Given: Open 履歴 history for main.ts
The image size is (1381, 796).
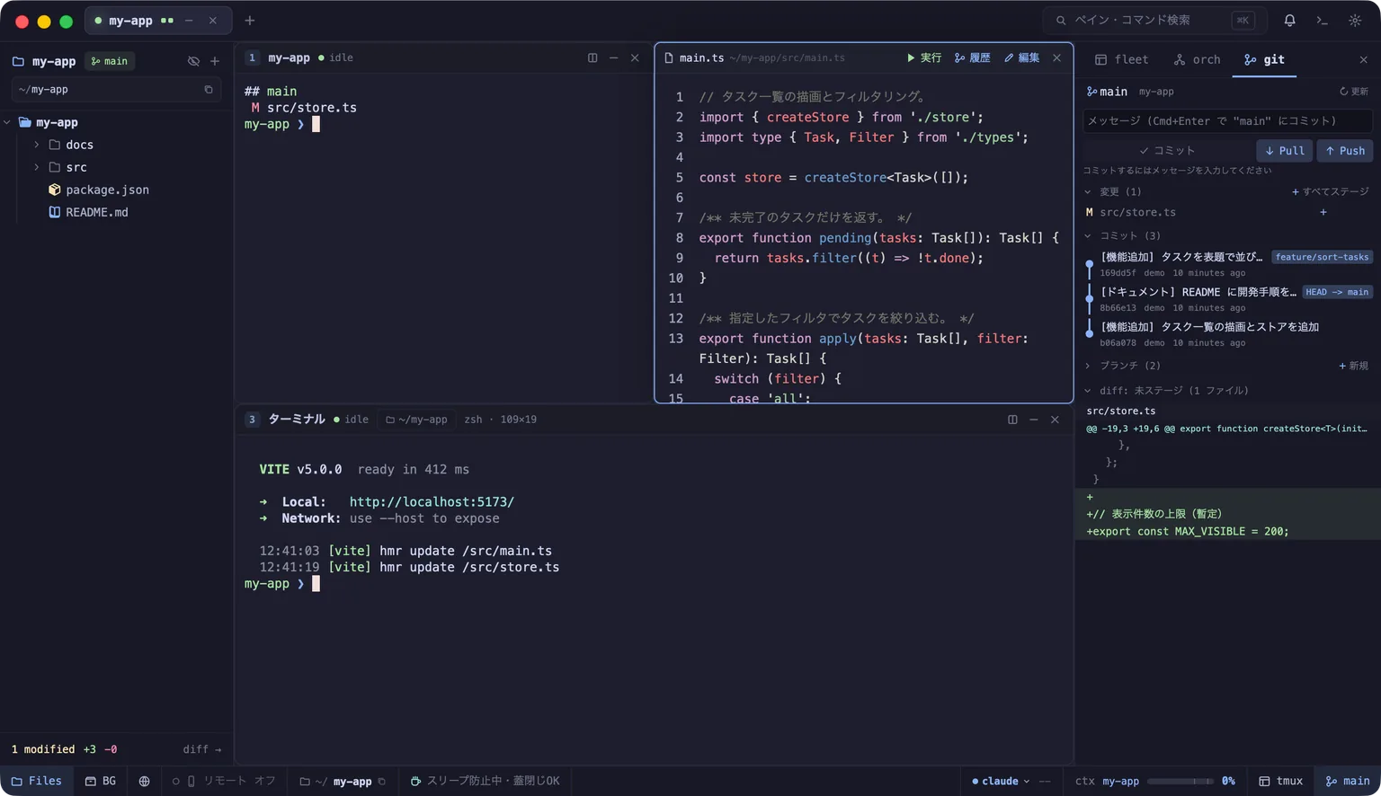Looking at the screenshot, I should [972, 57].
